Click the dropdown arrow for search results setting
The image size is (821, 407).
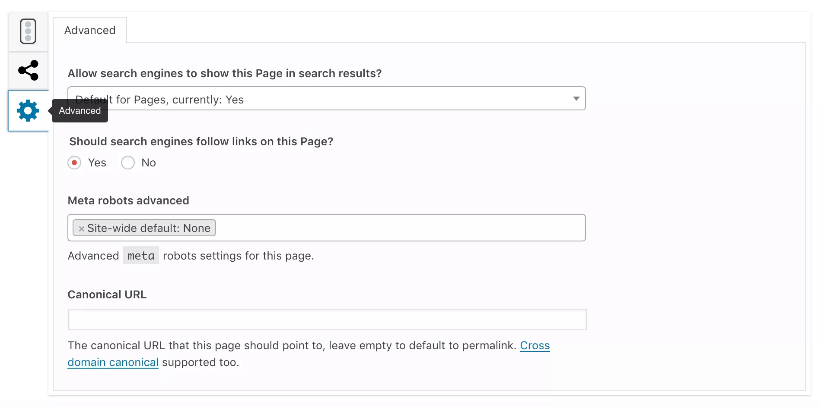pyautogui.click(x=576, y=99)
